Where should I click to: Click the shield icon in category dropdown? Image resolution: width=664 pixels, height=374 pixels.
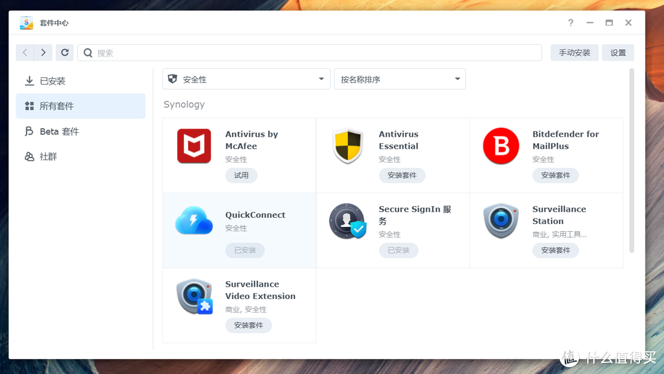[x=172, y=79]
